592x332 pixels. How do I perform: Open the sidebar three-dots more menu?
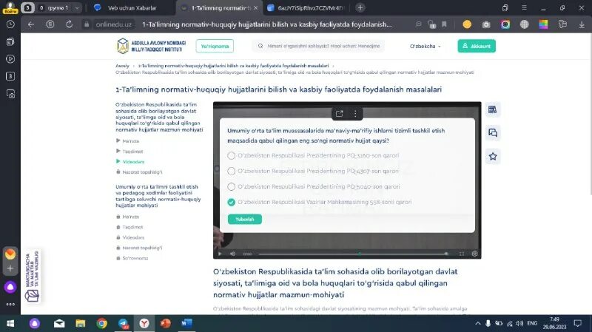[10, 304]
